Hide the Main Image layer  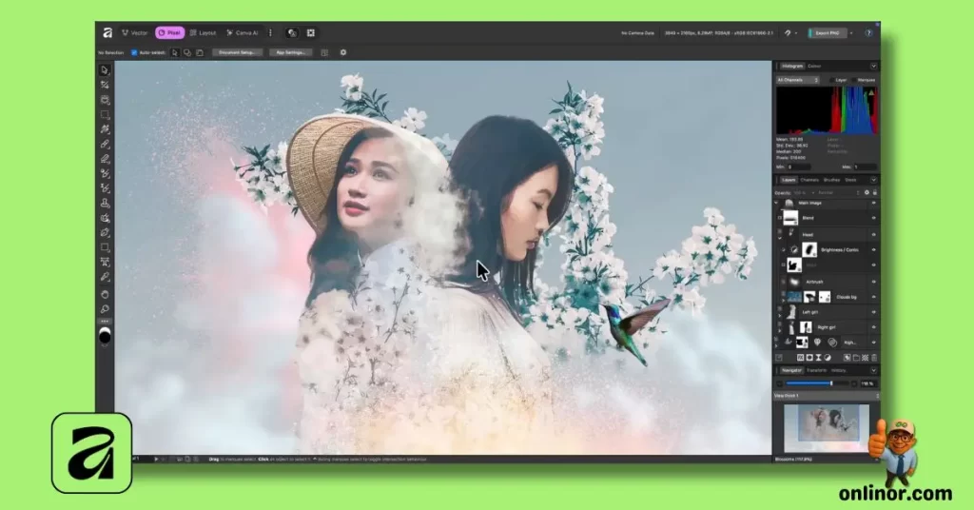tap(873, 203)
